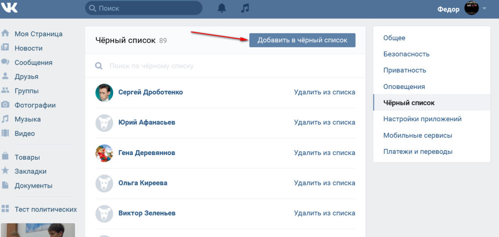Image resolution: width=499 pixels, height=237 pixels.
Task: Open Музыка in left sidebar
Action: pos(28,119)
